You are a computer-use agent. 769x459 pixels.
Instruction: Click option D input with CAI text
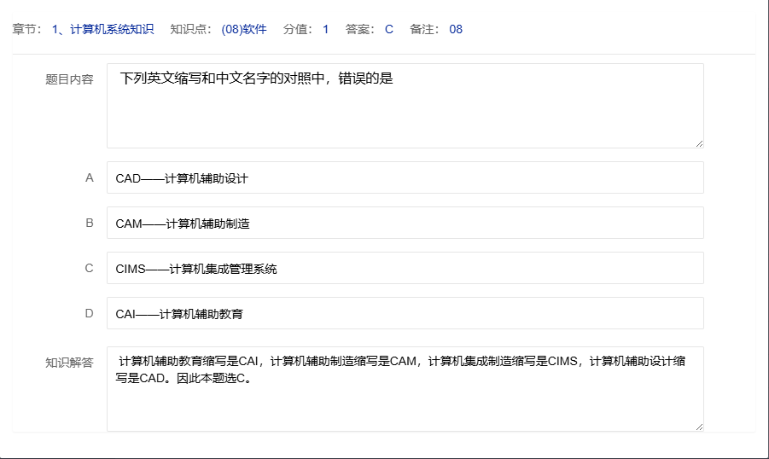click(405, 314)
